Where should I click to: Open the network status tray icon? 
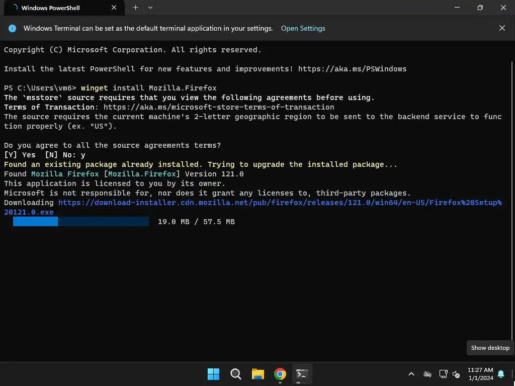point(443,374)
